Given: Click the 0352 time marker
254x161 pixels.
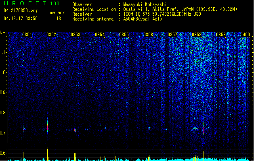Looking at the screenshot, I should click(x=51, y=35).
